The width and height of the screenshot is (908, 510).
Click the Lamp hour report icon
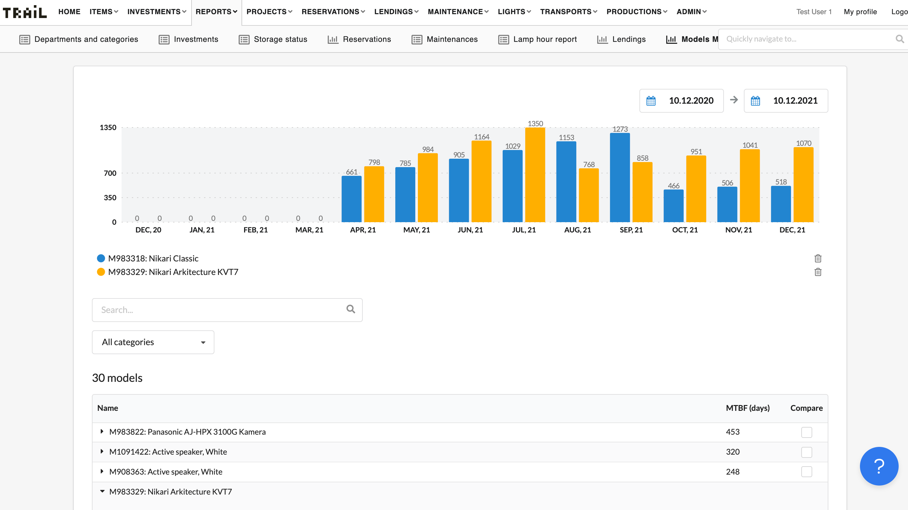(x=503, y=39)
